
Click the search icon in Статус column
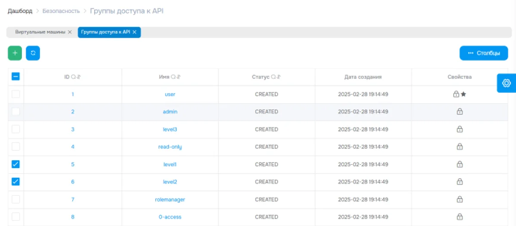pos(273,77)
